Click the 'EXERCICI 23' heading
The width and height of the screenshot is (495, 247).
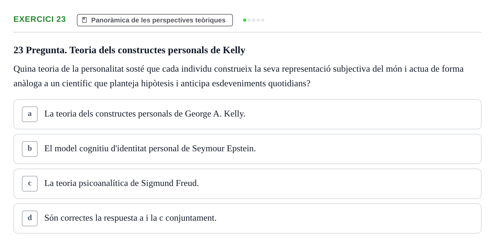coord(40,19)
